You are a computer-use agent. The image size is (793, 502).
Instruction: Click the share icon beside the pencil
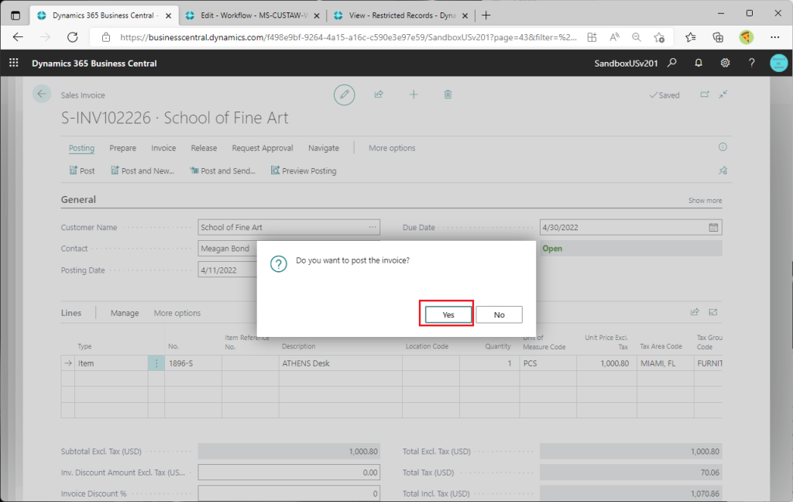379,95
